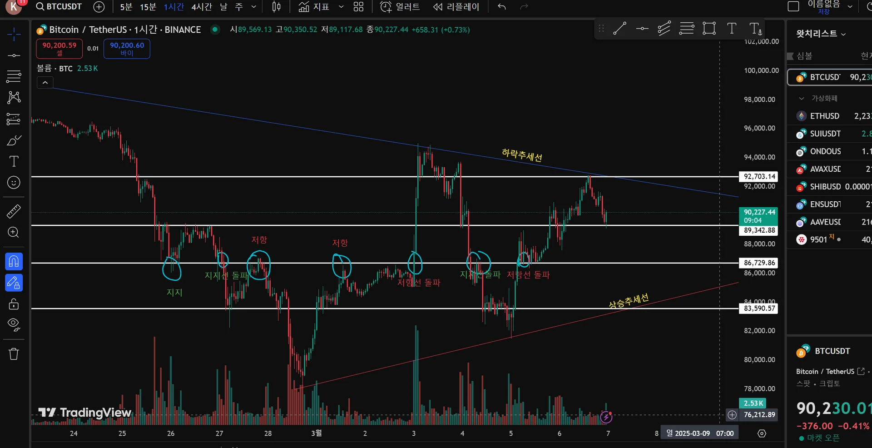Open the Fibonacci tools in left sidebar
This screenshot has width=872, height=448.
point(14,76)
